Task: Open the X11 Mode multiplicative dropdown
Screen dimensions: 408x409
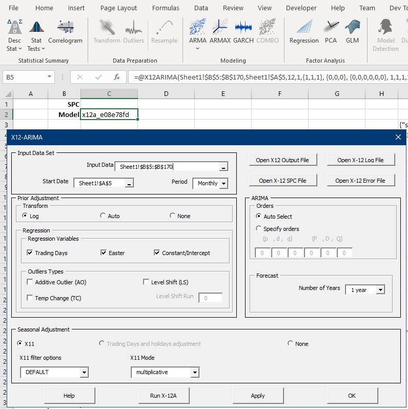Action: tap(195, 372)
